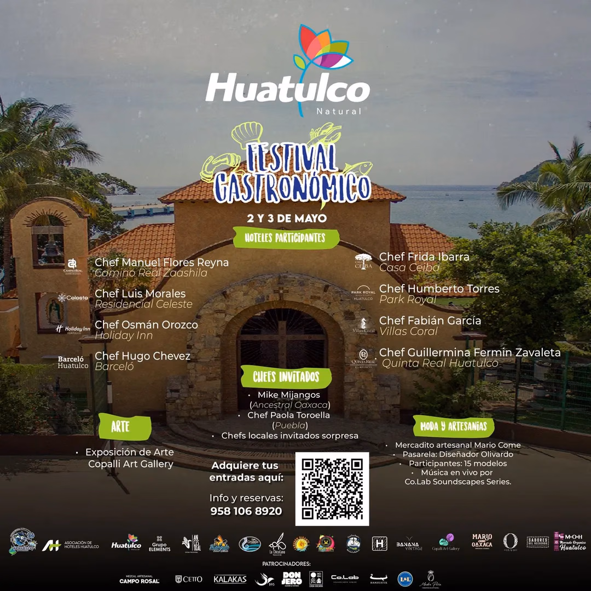Click 'Co.Lab Soundscapes Series.' text
Viewport: 591px width, 591px height.
click(x=458, y=482)
